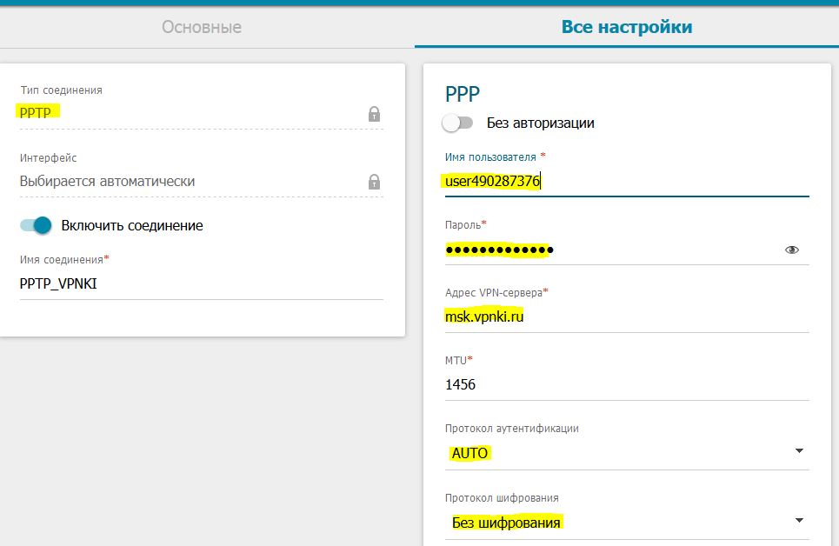Image resolution: width=839 pixels, height=546 pixels.
Task: Click the username field user490287376
Action: pyautogui.click(x=627, y=182)
